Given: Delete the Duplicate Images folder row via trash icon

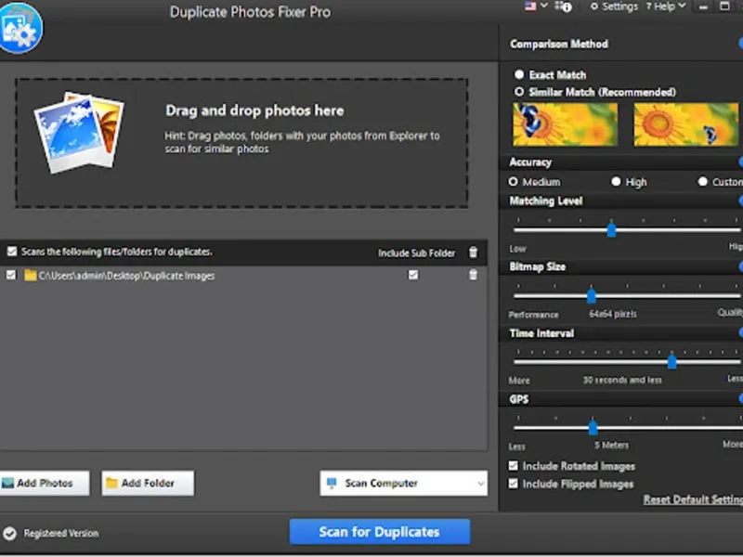Looking at the screenshot, I should point(473,275).
